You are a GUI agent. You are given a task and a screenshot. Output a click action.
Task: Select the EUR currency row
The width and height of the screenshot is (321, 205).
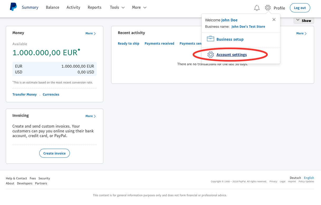pos(55,66)
